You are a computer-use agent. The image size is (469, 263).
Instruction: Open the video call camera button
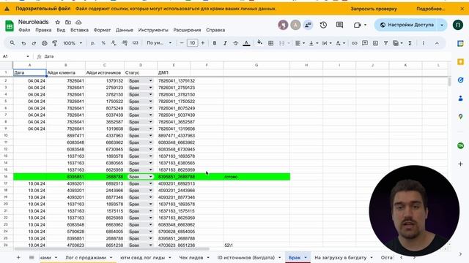(360, 25)
